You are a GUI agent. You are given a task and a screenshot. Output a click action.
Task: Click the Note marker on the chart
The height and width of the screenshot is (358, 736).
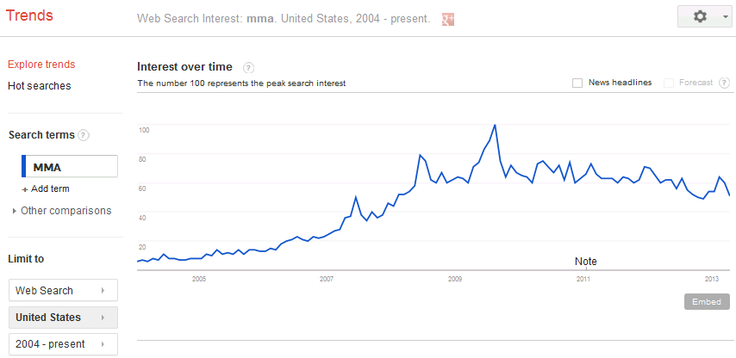[x=586, y=262]
